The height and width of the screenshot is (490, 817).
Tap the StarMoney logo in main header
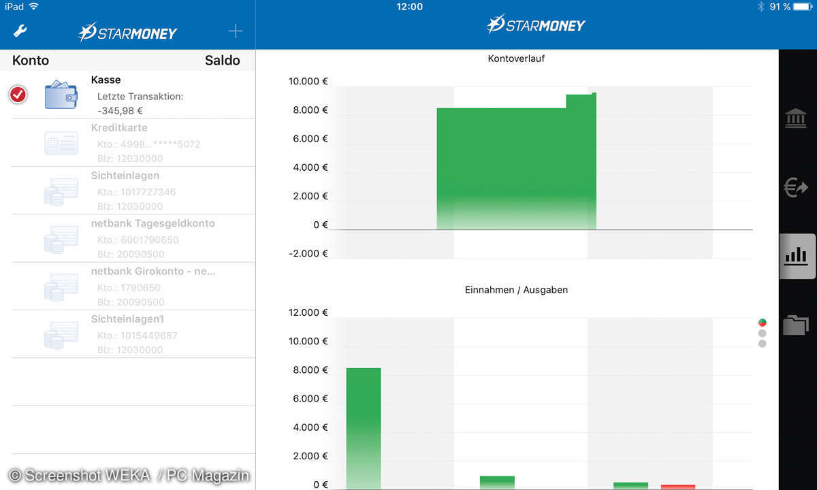536,25
